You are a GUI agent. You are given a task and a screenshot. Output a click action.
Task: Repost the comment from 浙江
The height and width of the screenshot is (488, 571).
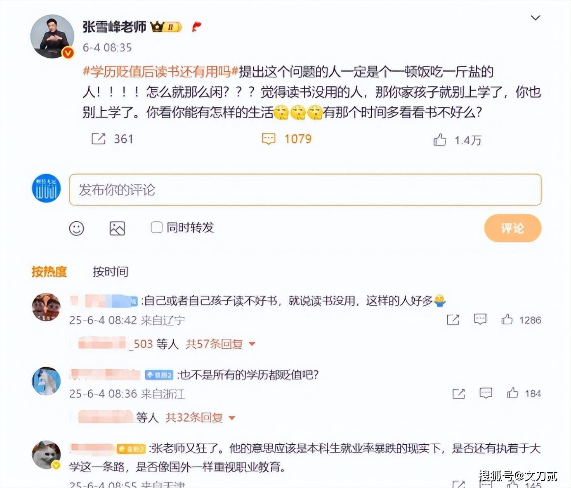coord(459,394)
